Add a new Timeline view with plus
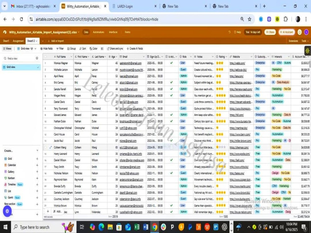Screen dimensions: 311x233 pyautogui.click(x=37, y=185)
